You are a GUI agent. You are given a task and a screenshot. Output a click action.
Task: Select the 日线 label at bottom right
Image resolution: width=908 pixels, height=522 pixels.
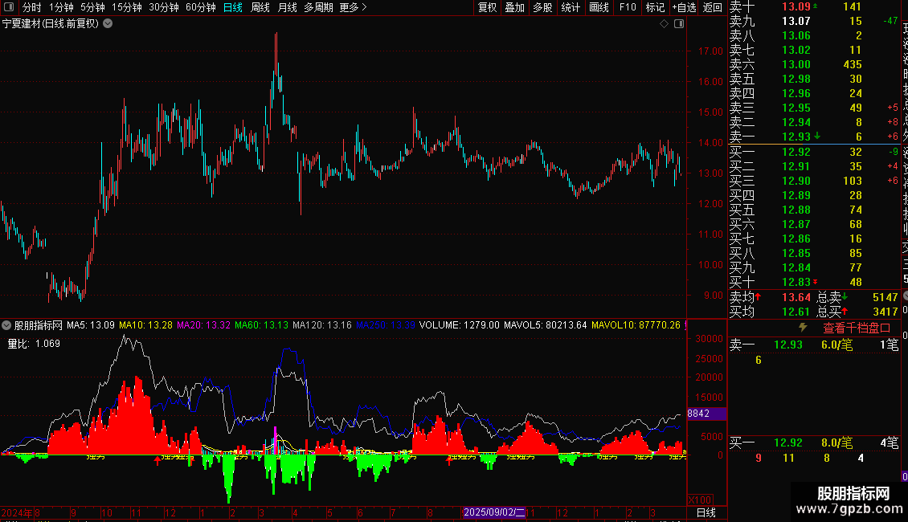706,512
